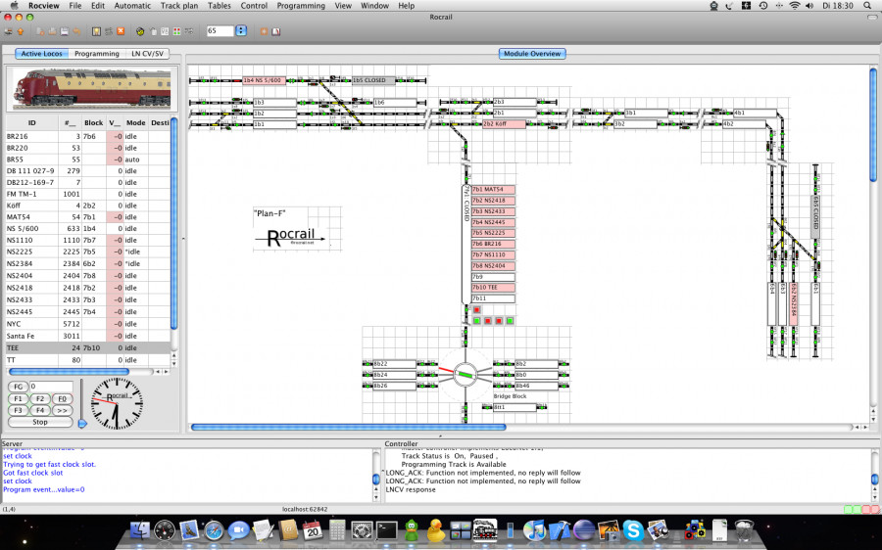Select the Santa Fe loco row
The width and height of the screenshot is (882, 550).
(88, 336)
